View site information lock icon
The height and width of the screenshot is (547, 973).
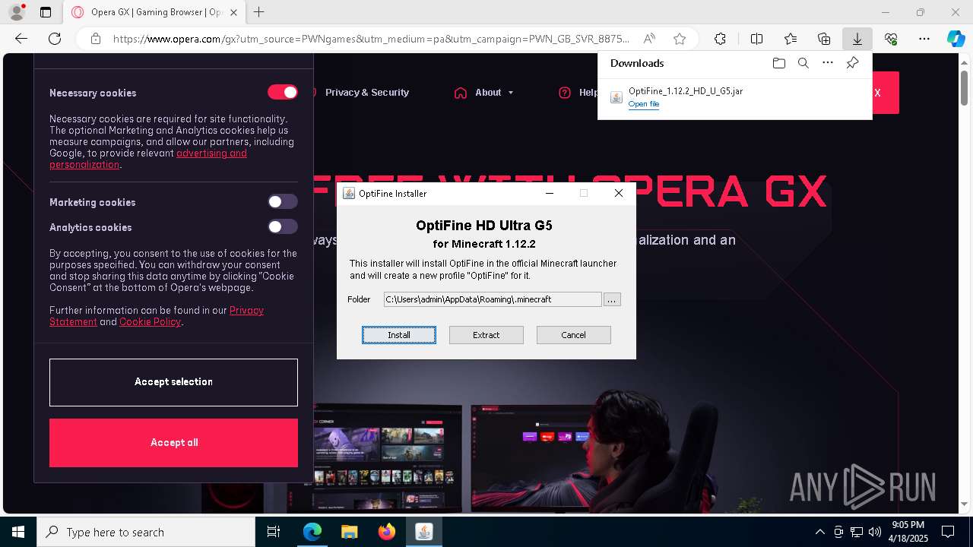96,39
